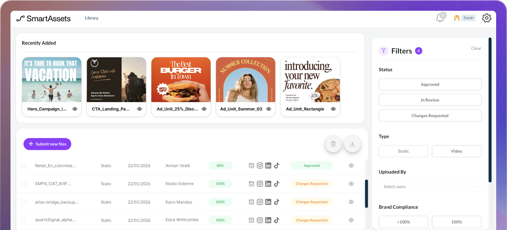The image size is (507, 230).
Task: Check the atlas-bridge_backup row checkbox
Action: point(23,202)
